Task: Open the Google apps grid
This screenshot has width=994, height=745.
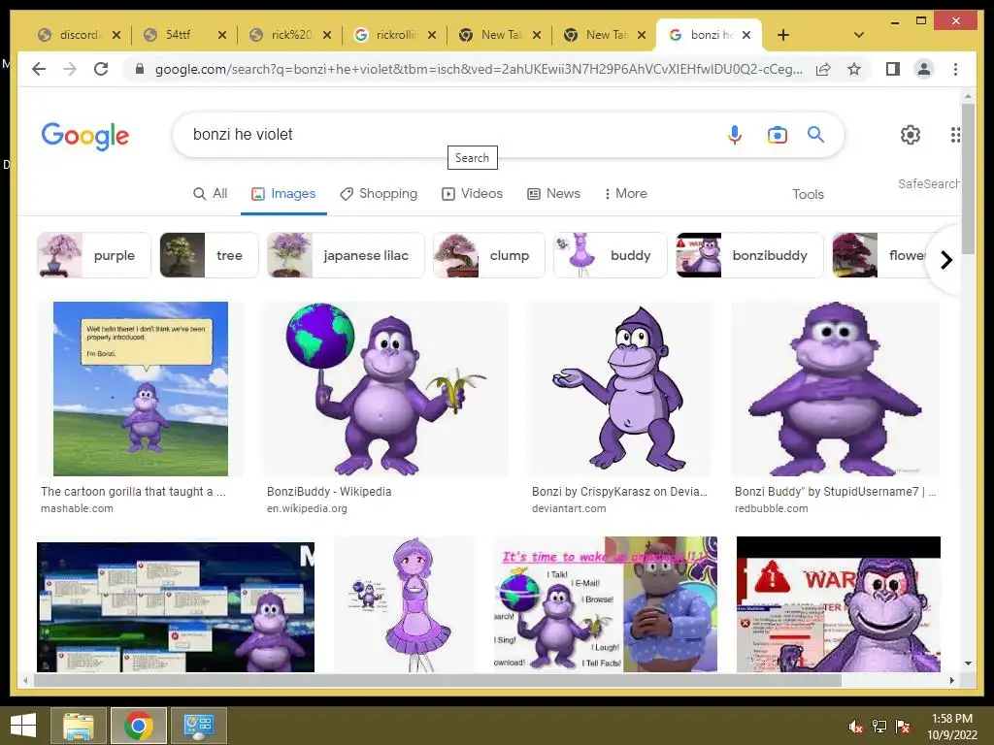Action: [955, 134]
